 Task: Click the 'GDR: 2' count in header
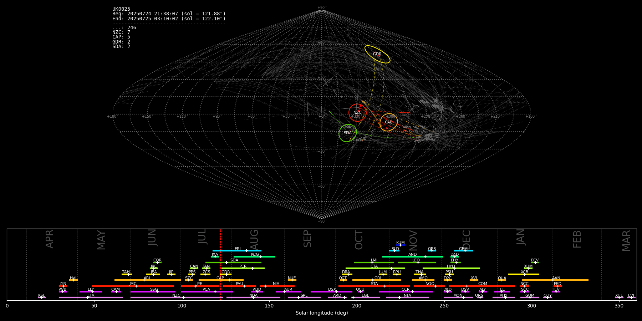pos(121,42)
